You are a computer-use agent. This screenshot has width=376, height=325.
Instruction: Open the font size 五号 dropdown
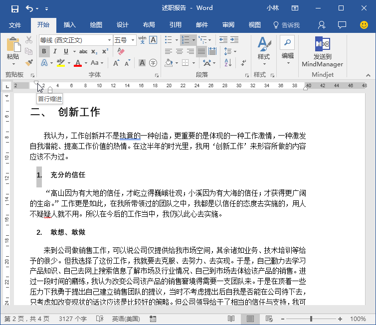133,40
